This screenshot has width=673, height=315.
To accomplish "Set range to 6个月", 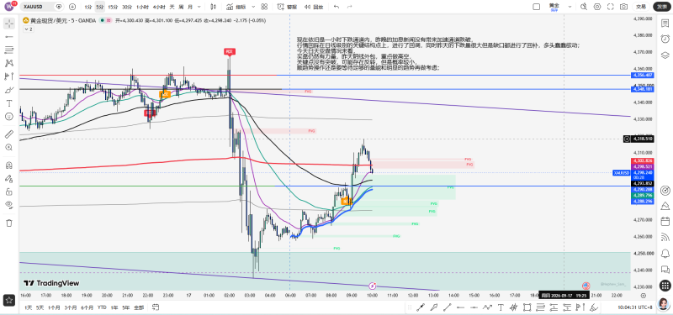I will tap(87, 307).
